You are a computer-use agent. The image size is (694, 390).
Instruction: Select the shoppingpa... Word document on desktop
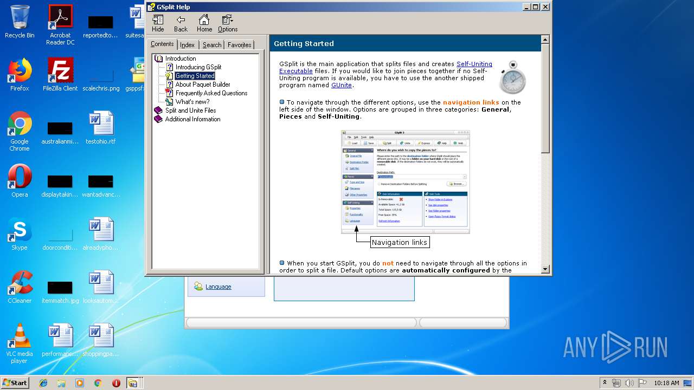coord(101,340)
